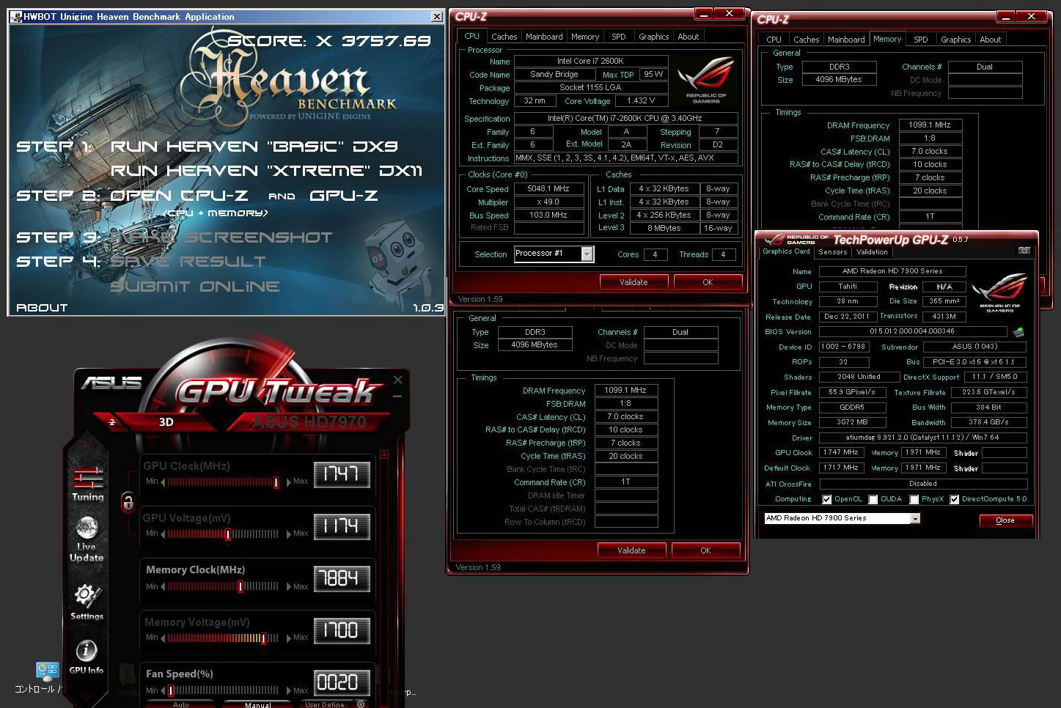This screenshot has width=1061, height=708.
Task: Click OK in the CPU-Z processor window
Action: pos(708,282)
